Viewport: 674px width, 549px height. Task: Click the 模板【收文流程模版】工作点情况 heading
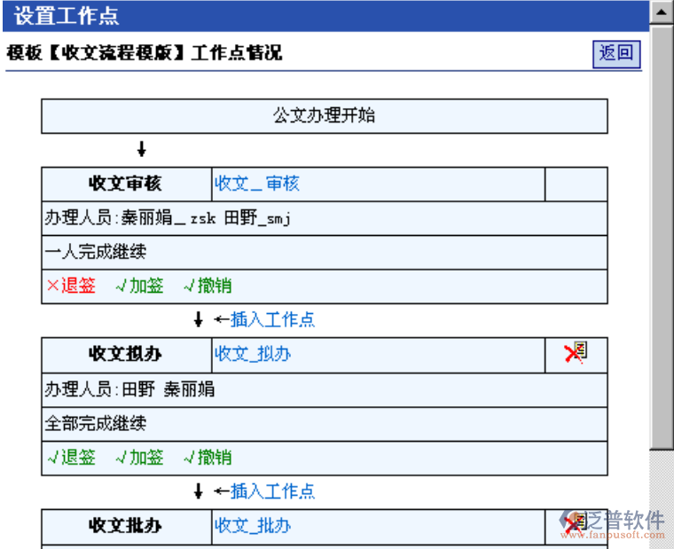click(145, 53)
